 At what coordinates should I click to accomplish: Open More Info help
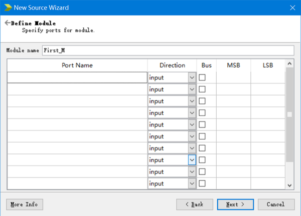pos(24,204)
